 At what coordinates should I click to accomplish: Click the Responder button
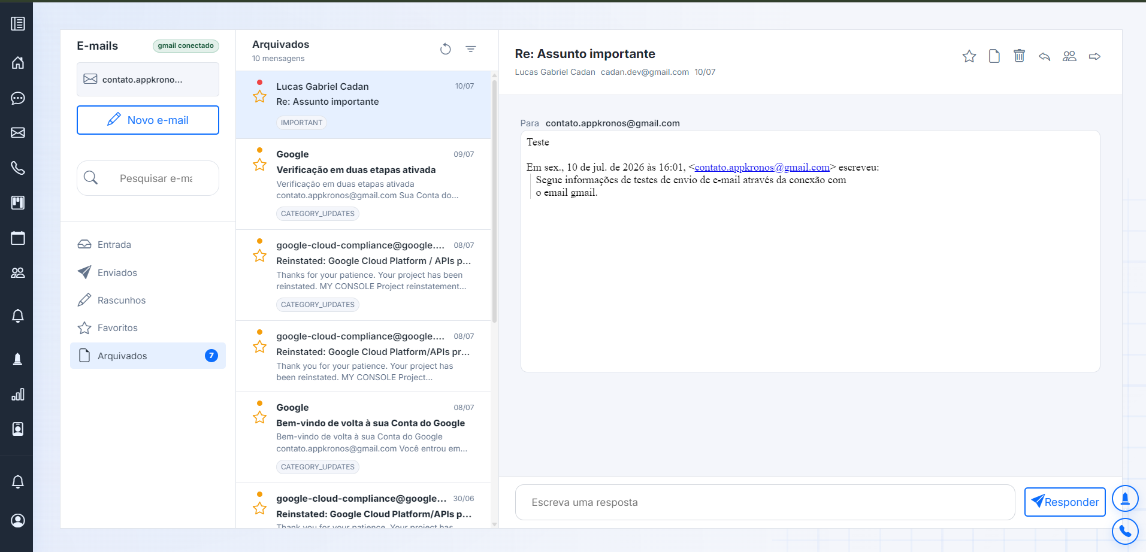point(1065,502)
